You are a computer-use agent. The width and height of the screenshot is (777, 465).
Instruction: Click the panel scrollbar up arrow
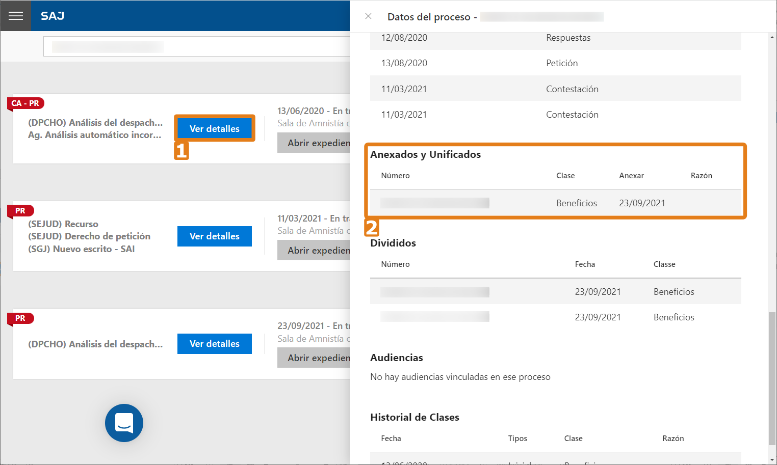pos(772,37)
